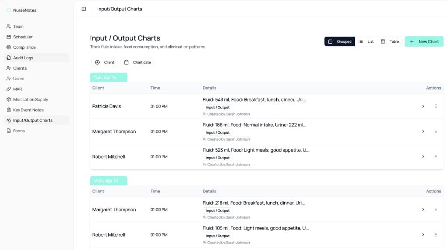Viewport: 447px width, 250px height.
Task: Open the Chart date filter
Action: click(x=138, y=62)
